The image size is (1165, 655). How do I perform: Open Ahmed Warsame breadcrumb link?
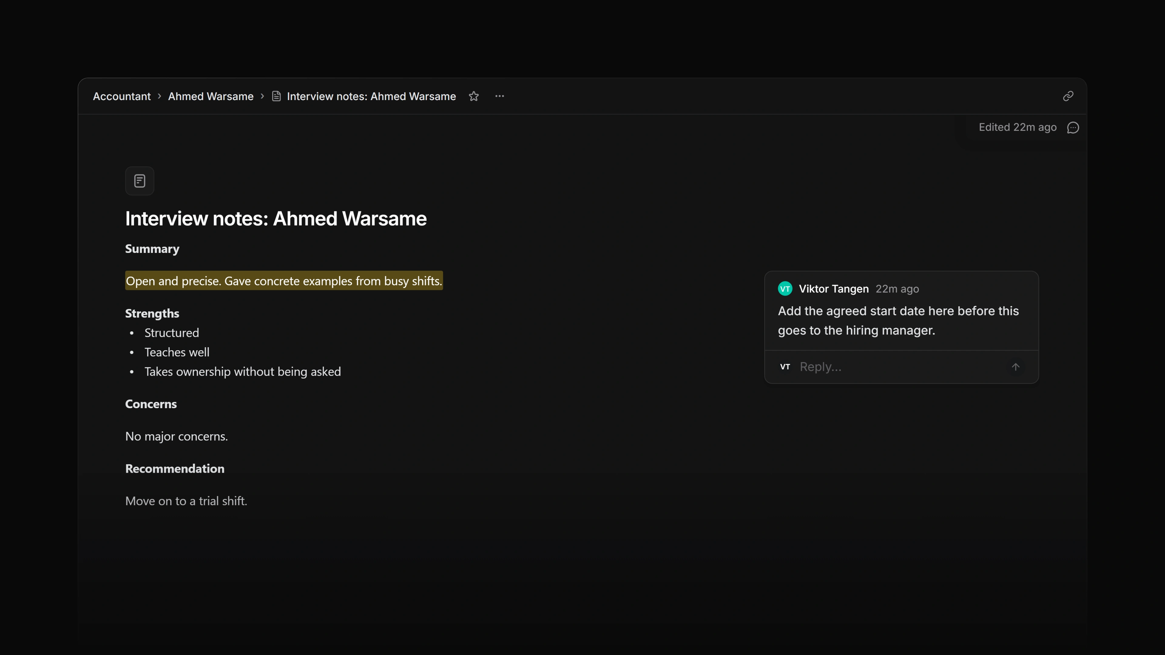211,96
